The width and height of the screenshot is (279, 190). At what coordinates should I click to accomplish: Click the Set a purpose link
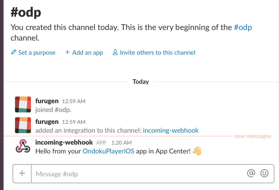click(x=37, y=53)
